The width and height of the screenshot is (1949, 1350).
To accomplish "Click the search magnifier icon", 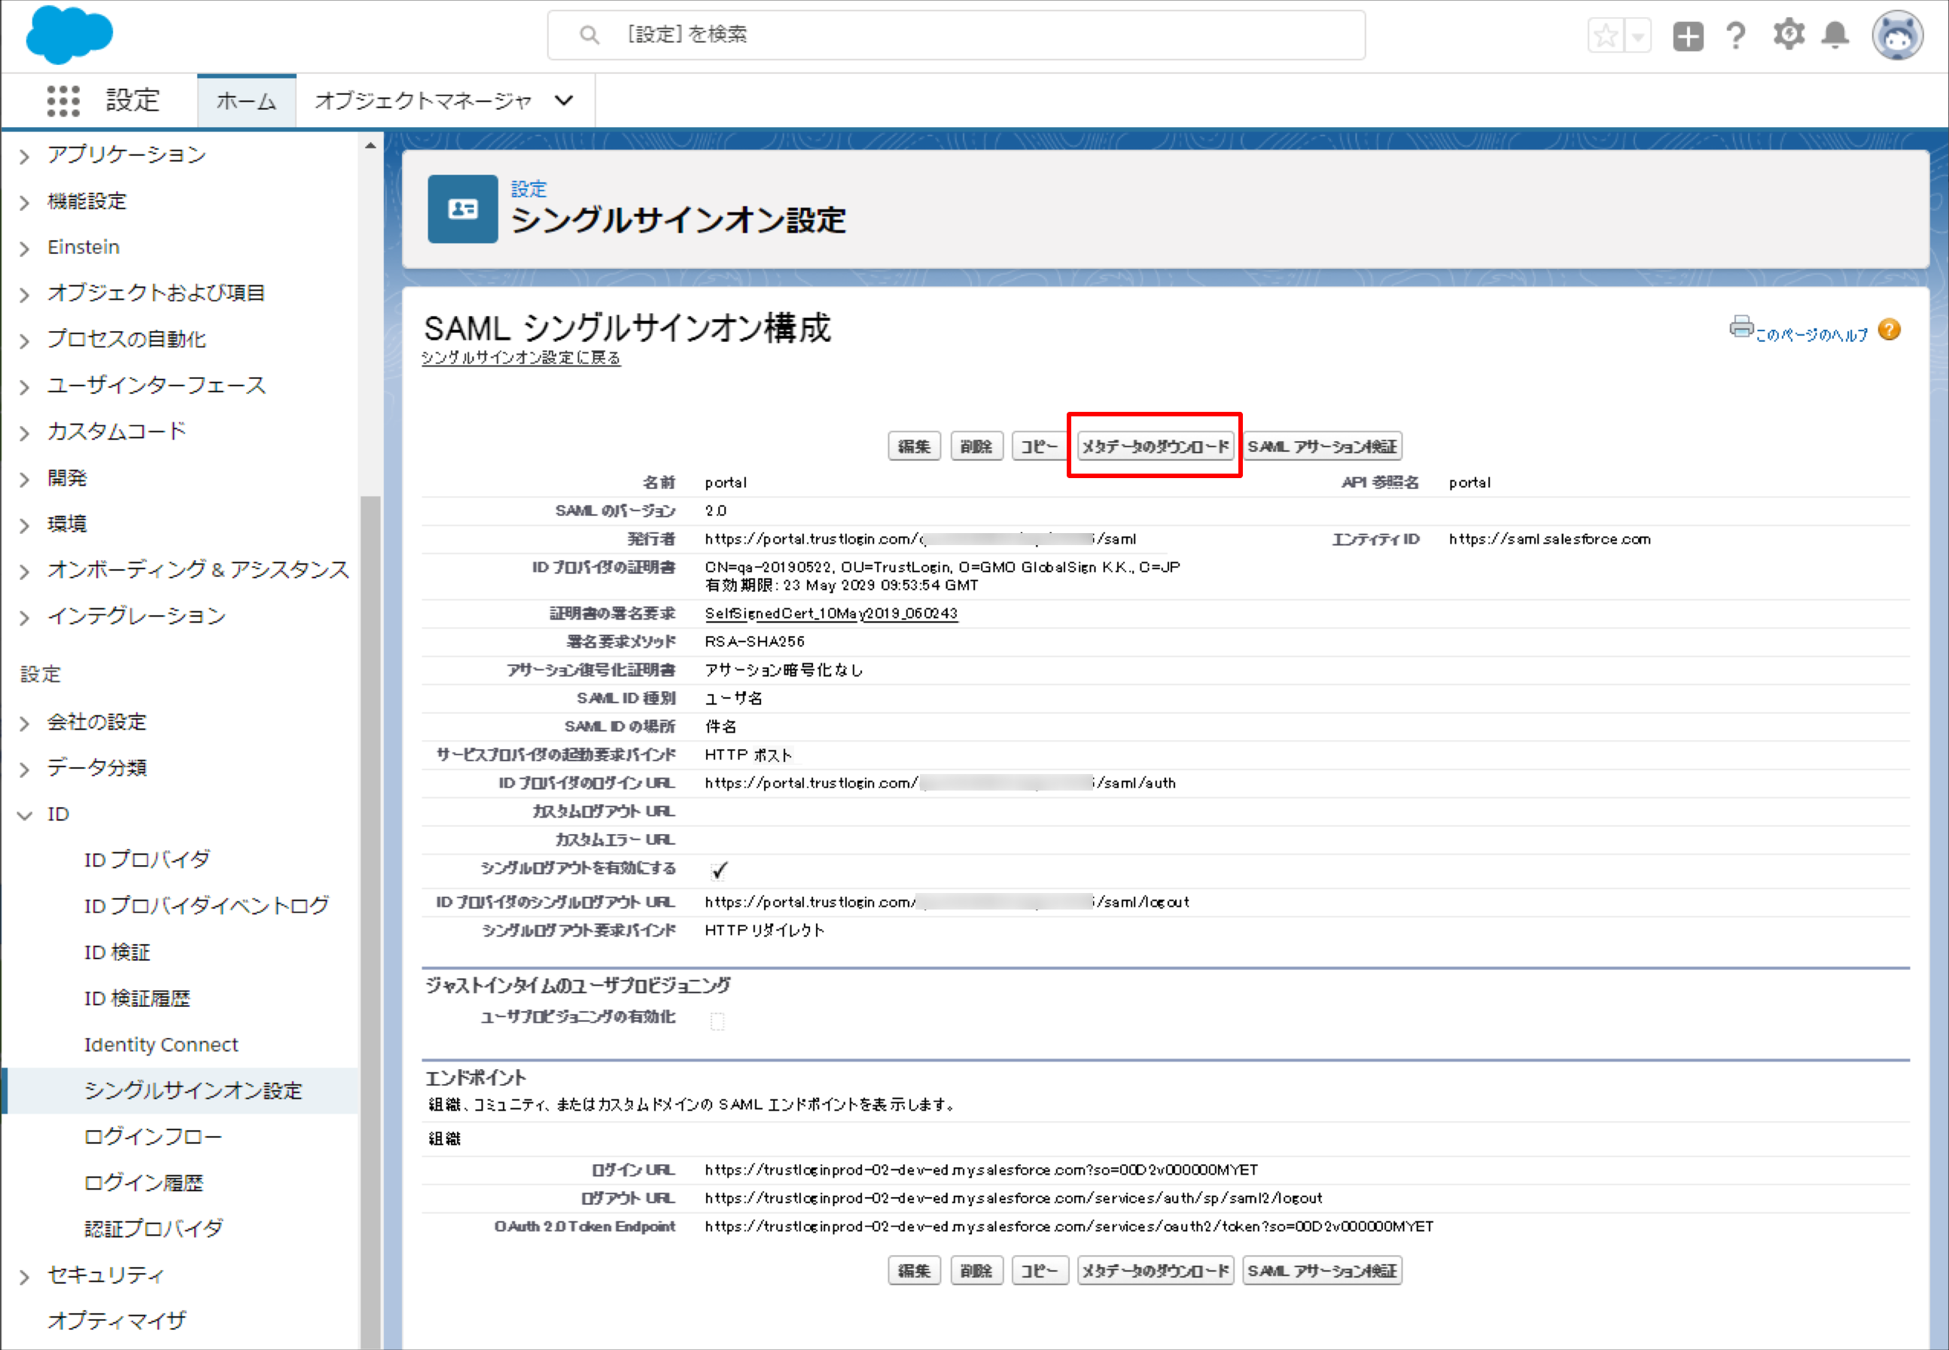I will pyautogui.click(x=589, y=35).
